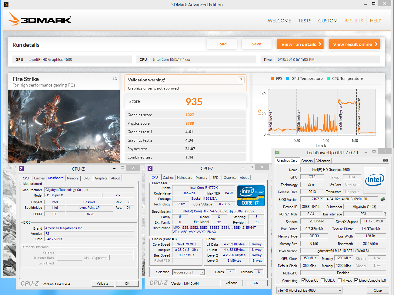The width and height of the screenshot is (394, 295).
Task: Click the Combined test value 1.44
Action: (x=189, y=157)
